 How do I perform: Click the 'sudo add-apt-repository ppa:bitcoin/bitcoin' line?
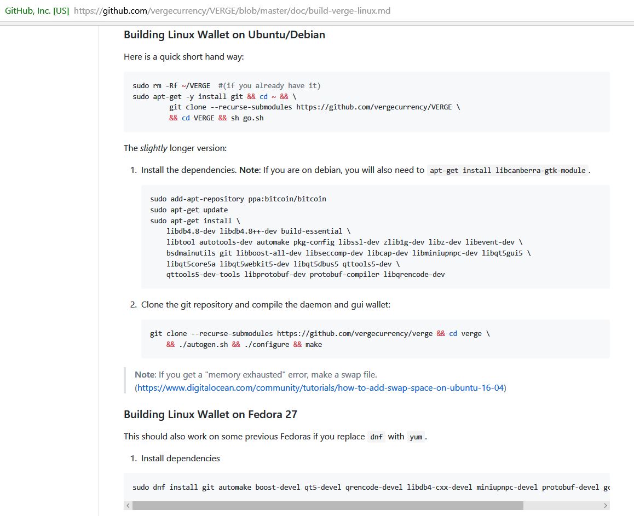[238, 199]
